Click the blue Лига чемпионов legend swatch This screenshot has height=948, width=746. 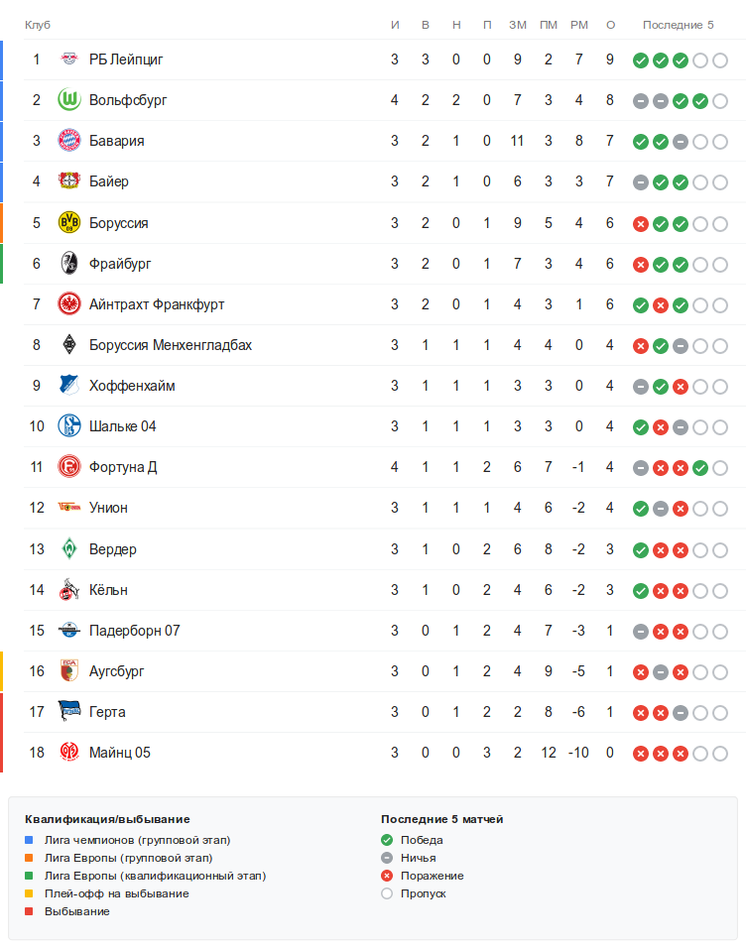pyautogui.click(x=31, y=840)
